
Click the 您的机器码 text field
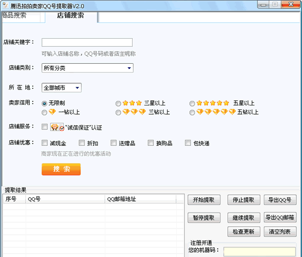[259, 252]
